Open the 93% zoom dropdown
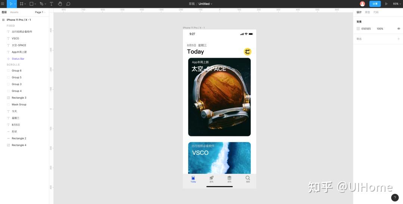This screenshot has height=204, width=403. click(x=397, y=4)
